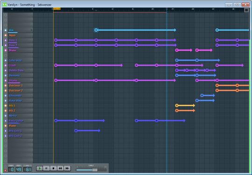Toggle the Cello Slide track's round button
Screen dimensions: 252x175
coord(6,60)
